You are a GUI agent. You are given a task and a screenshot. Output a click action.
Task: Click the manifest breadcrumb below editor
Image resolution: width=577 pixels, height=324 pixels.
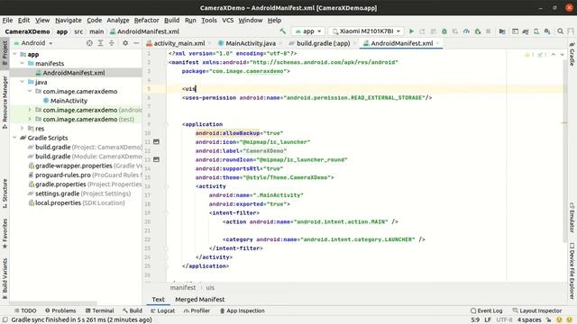183,288
